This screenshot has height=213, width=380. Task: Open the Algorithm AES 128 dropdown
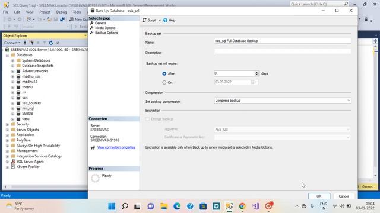click(283, 130)
